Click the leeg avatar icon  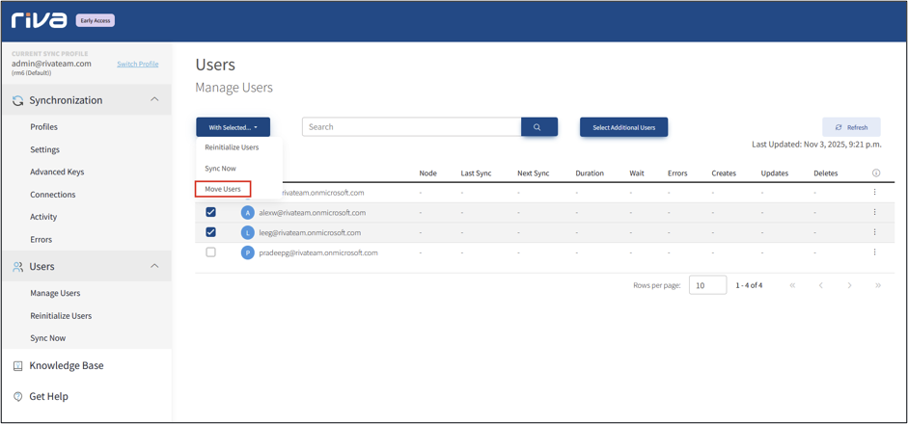(x=248, y=232)
